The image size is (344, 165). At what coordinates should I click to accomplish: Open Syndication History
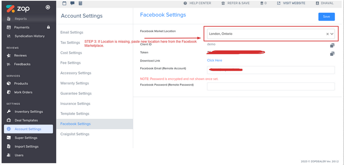coord(30,36)
